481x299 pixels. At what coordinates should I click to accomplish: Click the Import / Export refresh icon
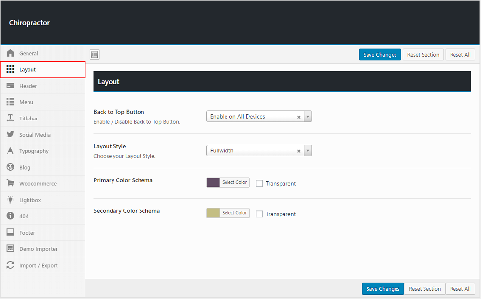click(10, 265)
